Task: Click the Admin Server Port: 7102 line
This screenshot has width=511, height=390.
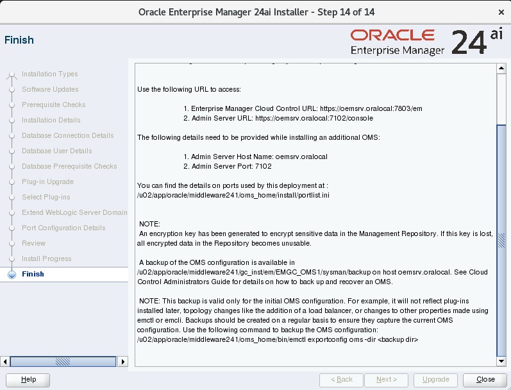Action: [x=227, y=166]
